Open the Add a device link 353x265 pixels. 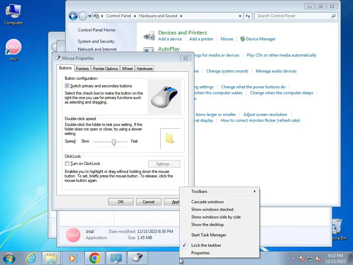170,39
